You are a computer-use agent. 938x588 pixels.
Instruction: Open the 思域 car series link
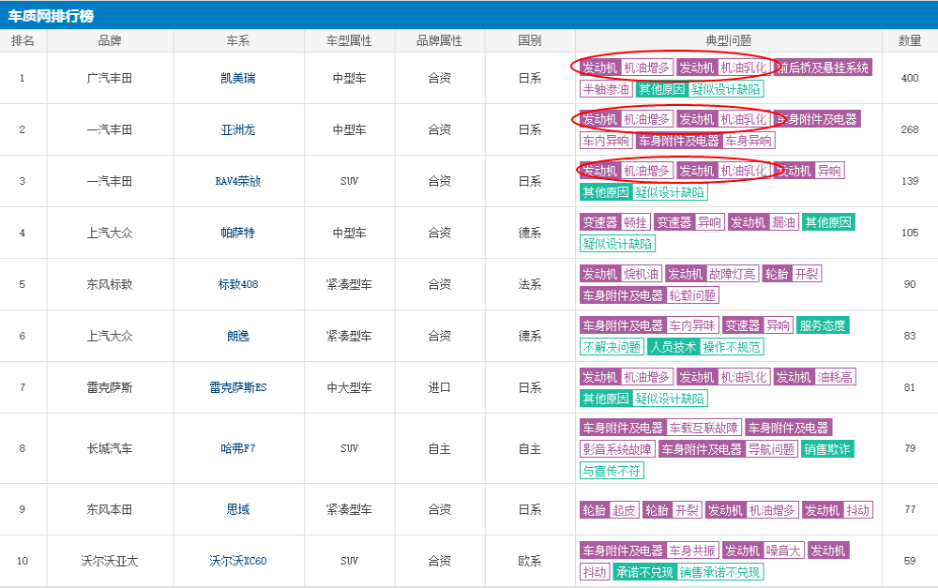pos(237,509)
